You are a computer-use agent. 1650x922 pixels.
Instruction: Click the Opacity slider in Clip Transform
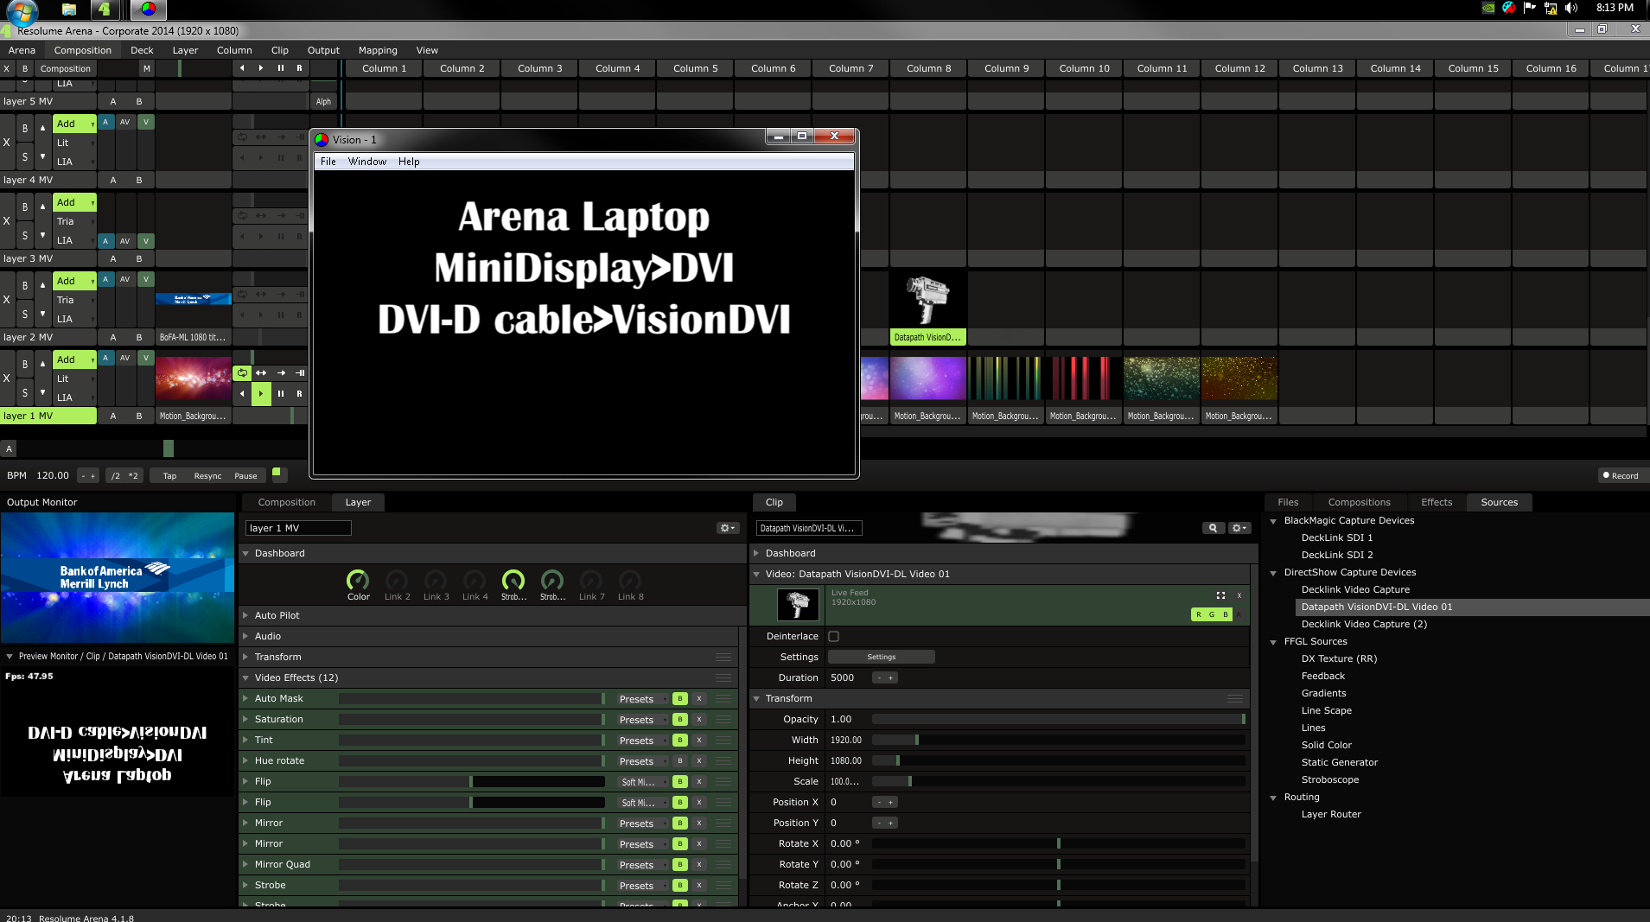click(1058, 720)
